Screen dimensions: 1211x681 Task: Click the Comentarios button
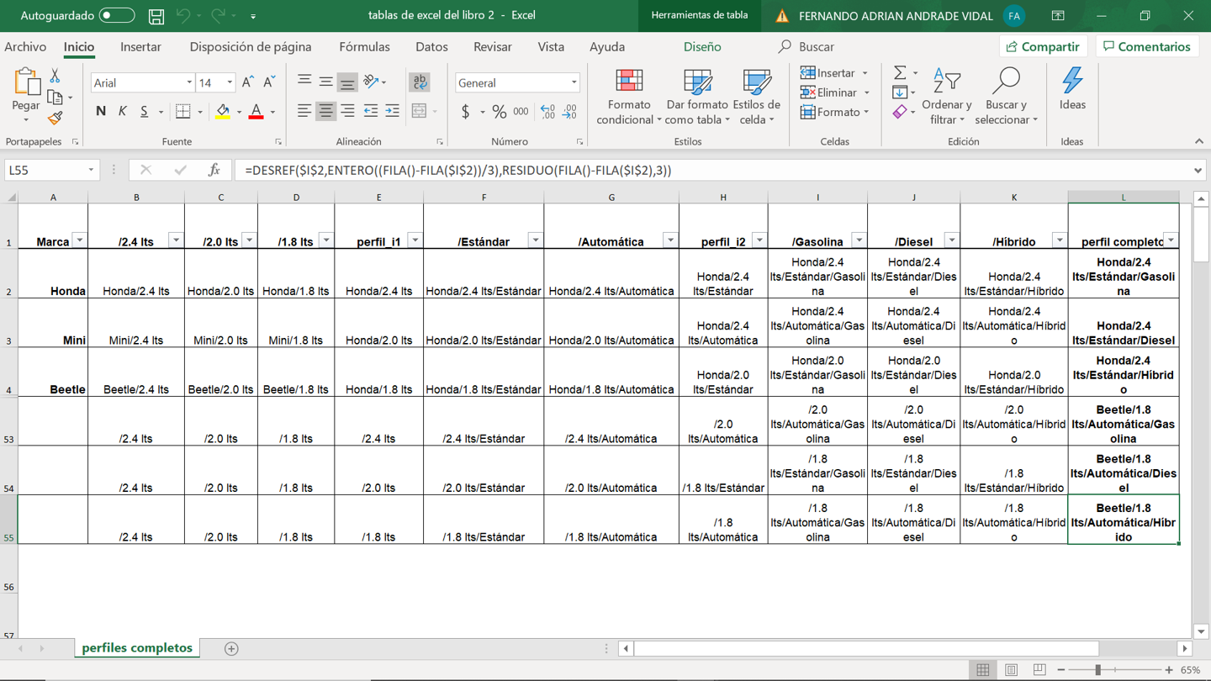coord(1147,47)
